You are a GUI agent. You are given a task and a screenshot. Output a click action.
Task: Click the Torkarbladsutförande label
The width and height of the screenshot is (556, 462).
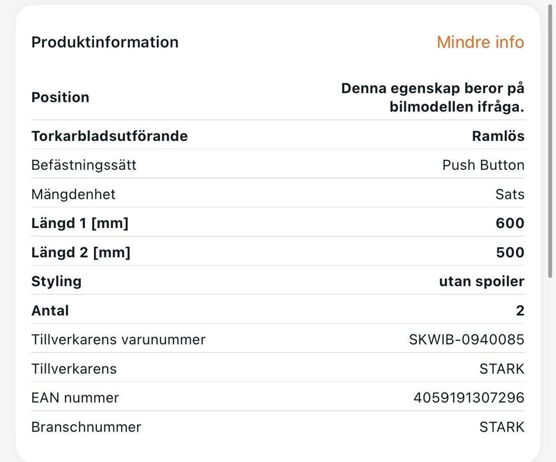pyautogui.click(x=109, y=136)
